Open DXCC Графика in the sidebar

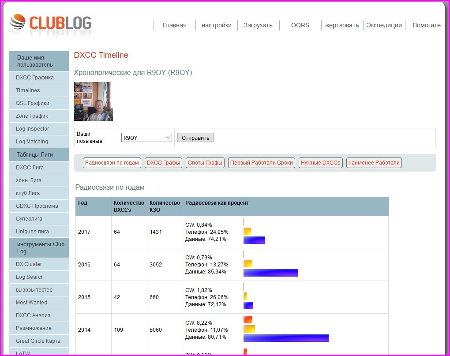(x=35, y=78)
